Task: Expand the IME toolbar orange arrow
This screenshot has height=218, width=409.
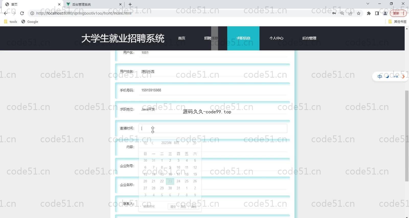Action: 403,77
